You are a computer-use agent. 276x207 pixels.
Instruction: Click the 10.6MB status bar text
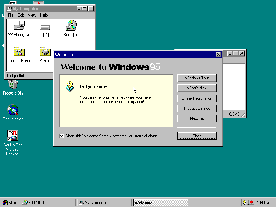[233, 114]
